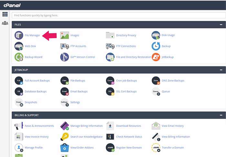Open the Full Account Backups link
This screenshot has width=226, height=157.
click(x=37, y=81)
